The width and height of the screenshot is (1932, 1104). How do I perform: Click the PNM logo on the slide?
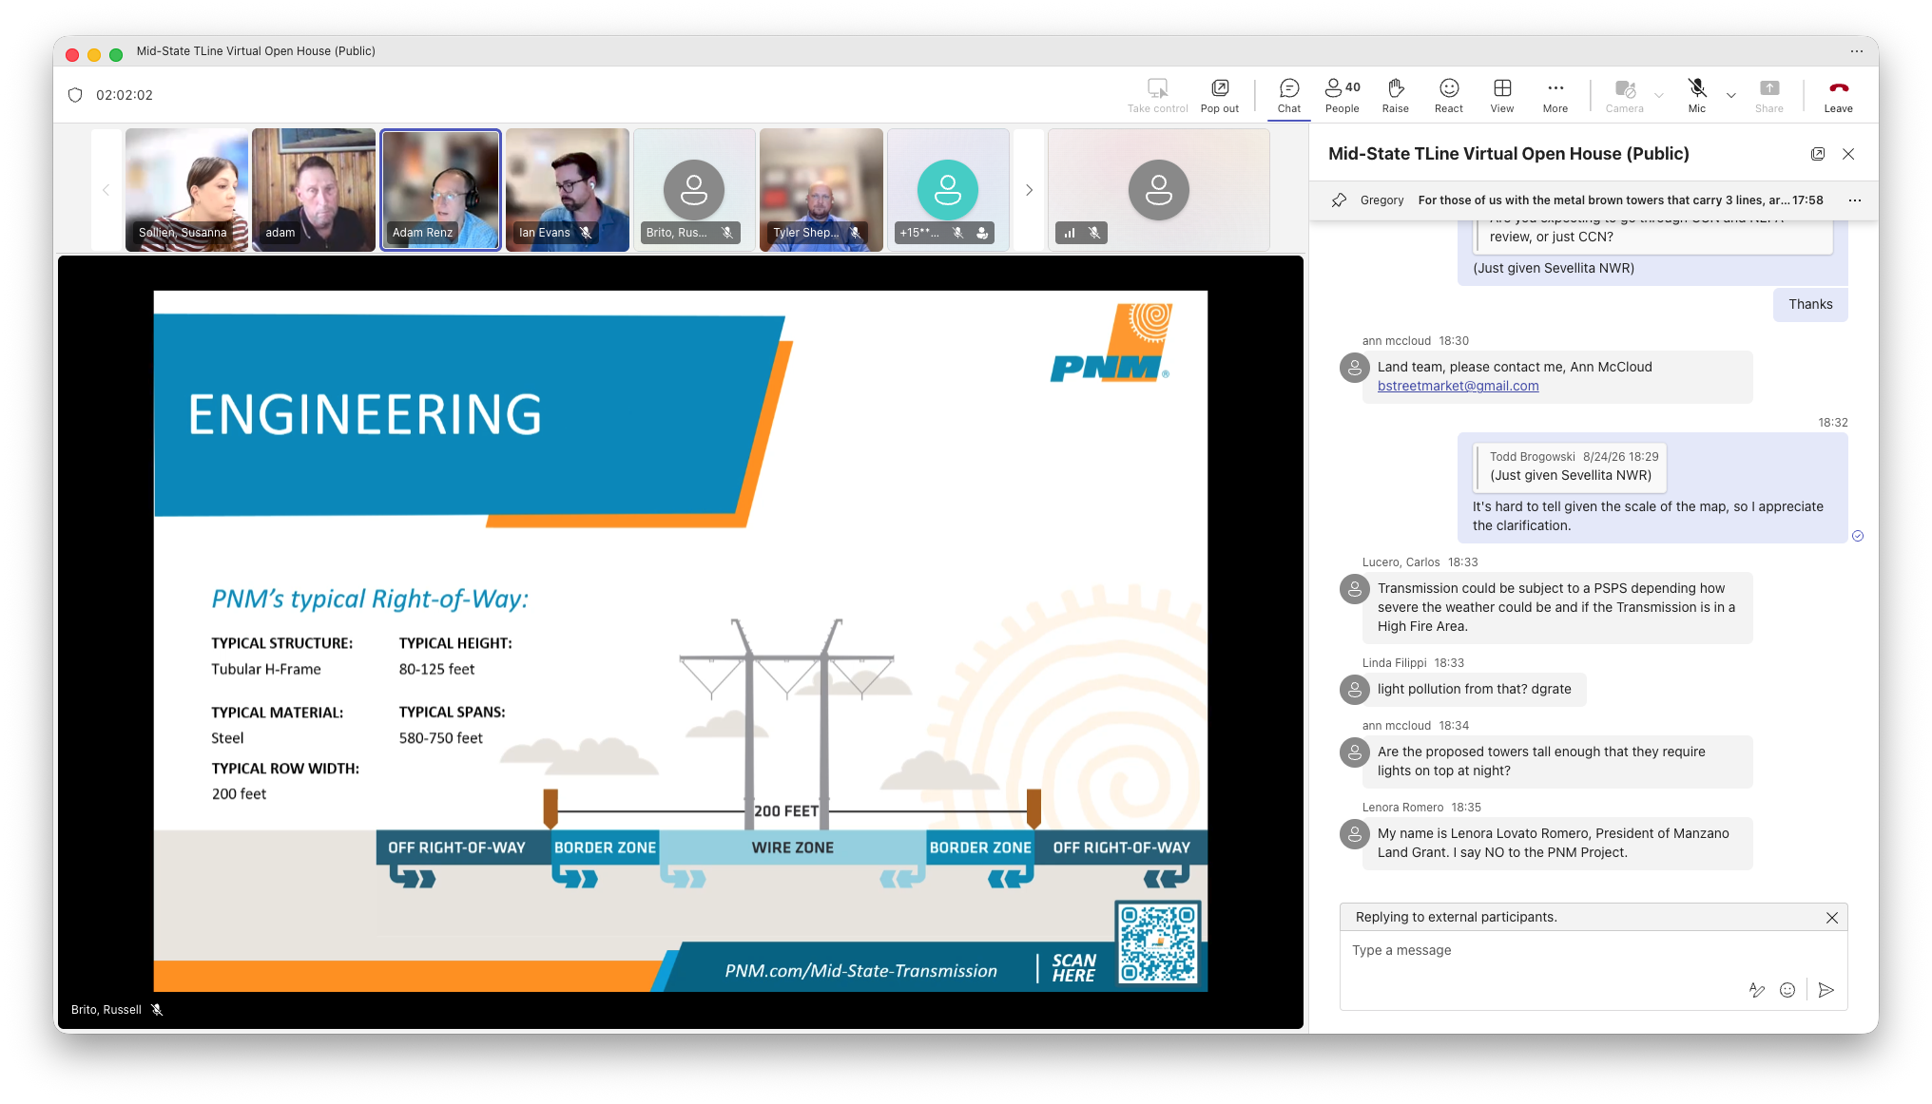click(1111, 344)
